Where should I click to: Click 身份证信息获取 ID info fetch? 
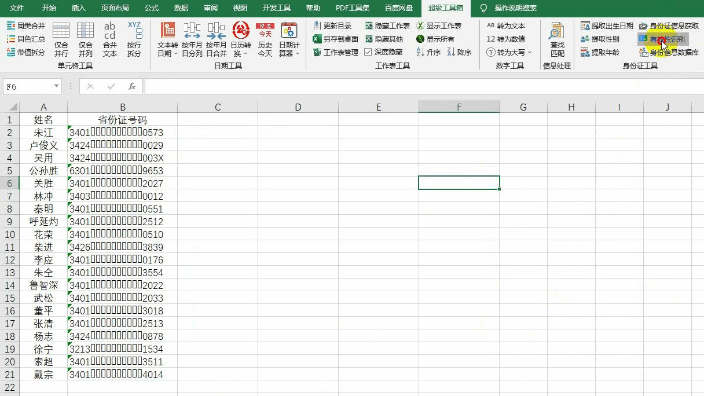point(669,26)
